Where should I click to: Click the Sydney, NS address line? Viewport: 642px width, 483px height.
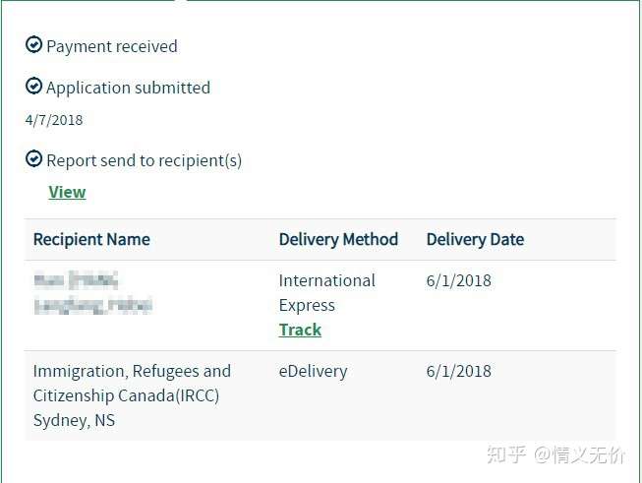[74, 421]
